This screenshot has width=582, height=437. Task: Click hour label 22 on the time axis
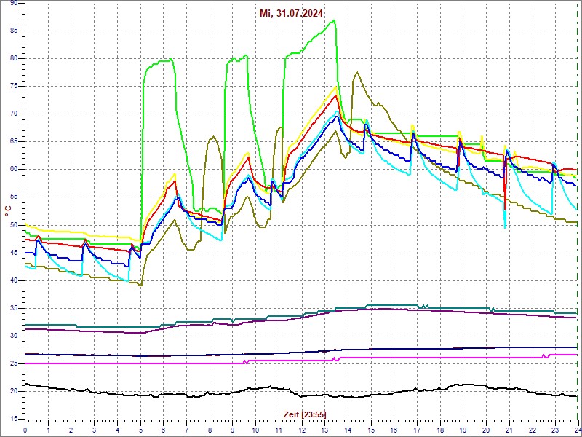tap(533, 429)
